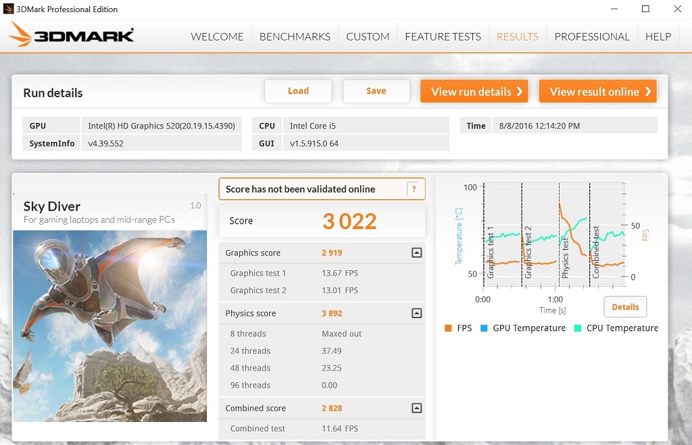Collapse the Graphics score section

click(x=416, y=253)
